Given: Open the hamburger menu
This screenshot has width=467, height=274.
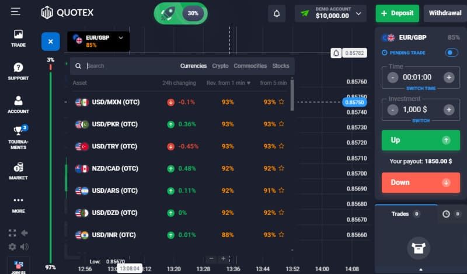Looking at the screenshot, I should point(16,12).
